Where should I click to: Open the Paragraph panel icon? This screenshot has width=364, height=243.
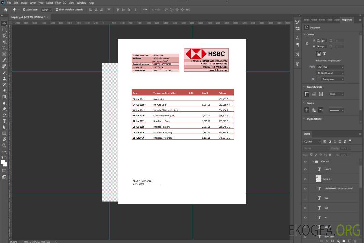point(298,45)
